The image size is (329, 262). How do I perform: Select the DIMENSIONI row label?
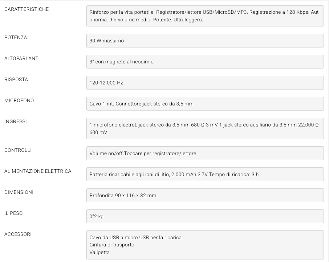coord(19,192)
